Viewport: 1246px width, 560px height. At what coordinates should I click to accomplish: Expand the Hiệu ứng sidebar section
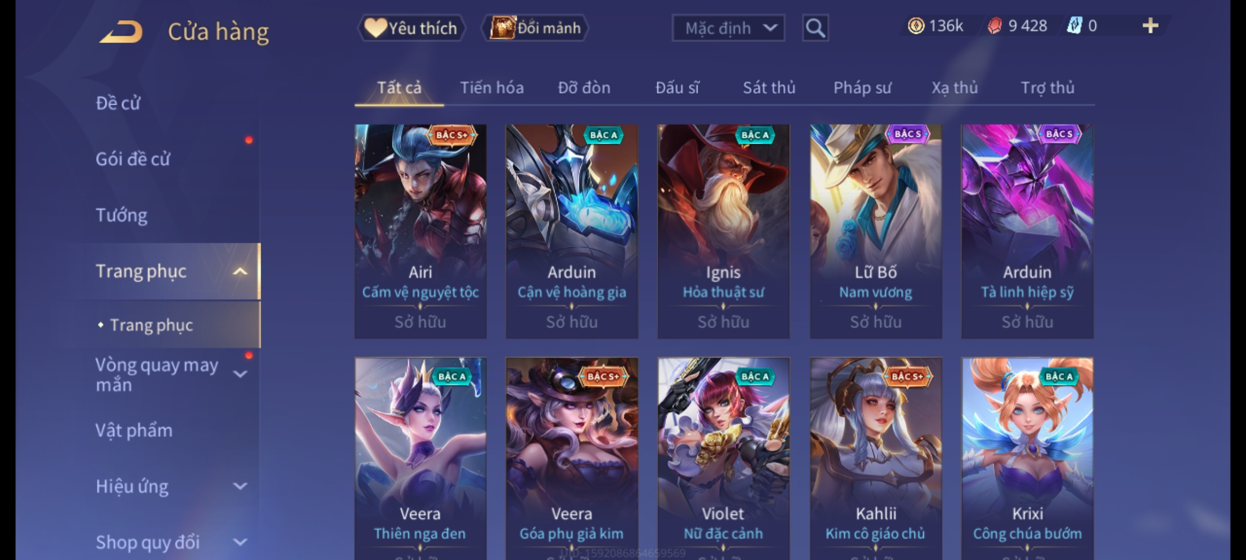240,486
